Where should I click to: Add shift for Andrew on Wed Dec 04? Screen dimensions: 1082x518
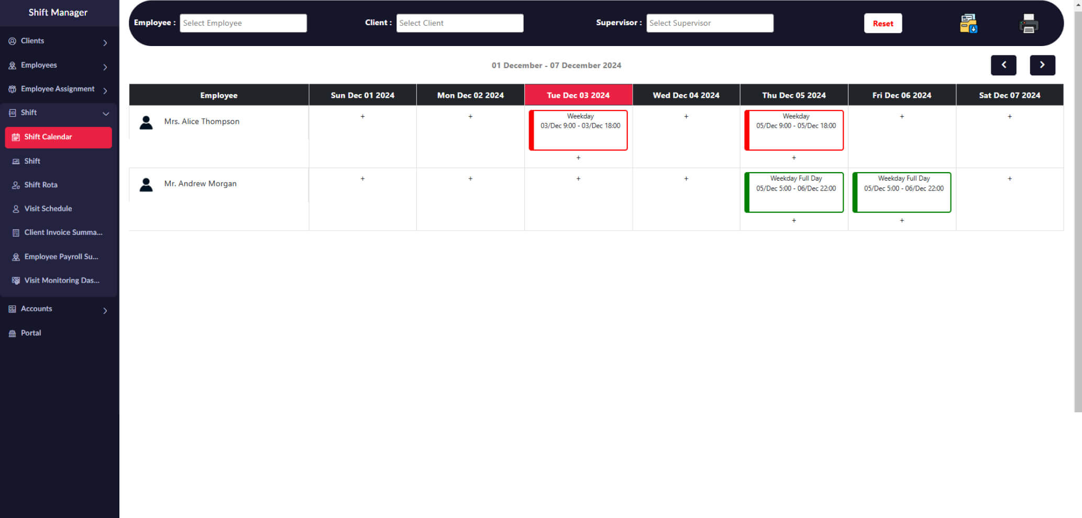pyautogui.click(x=686, y=178)
